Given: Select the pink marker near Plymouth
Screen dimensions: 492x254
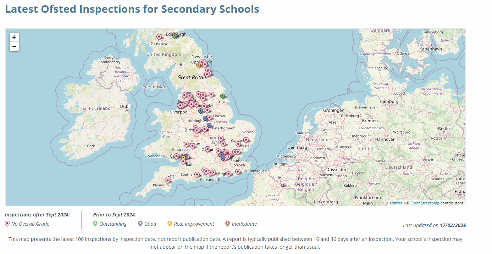Looking at the screenshot, I should pyautogui.click(x=167, y=181).
